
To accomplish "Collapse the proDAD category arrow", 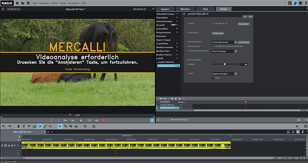I will (177, 58).
